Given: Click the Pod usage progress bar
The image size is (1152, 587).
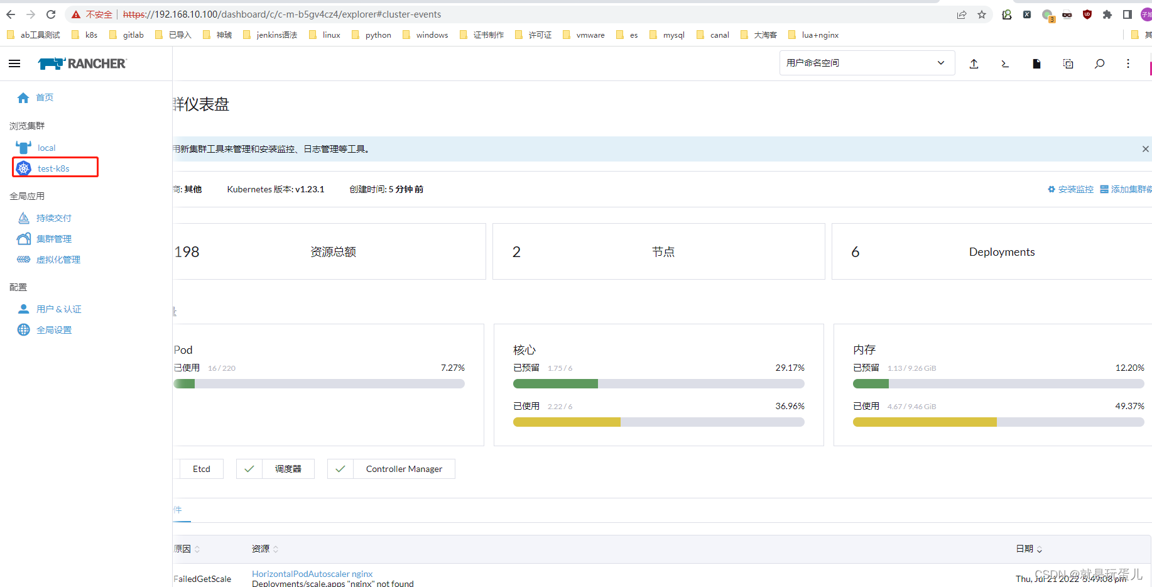Looking at the screenshot, I should (319, 384).
